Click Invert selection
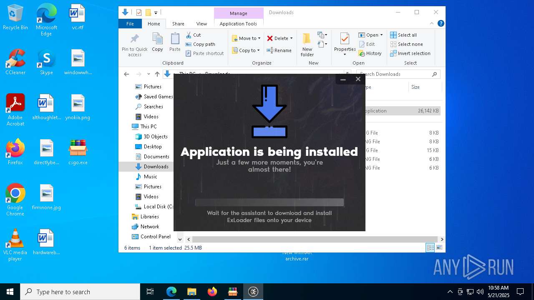This screenshot has height=300, width=534. coord(410,53)
